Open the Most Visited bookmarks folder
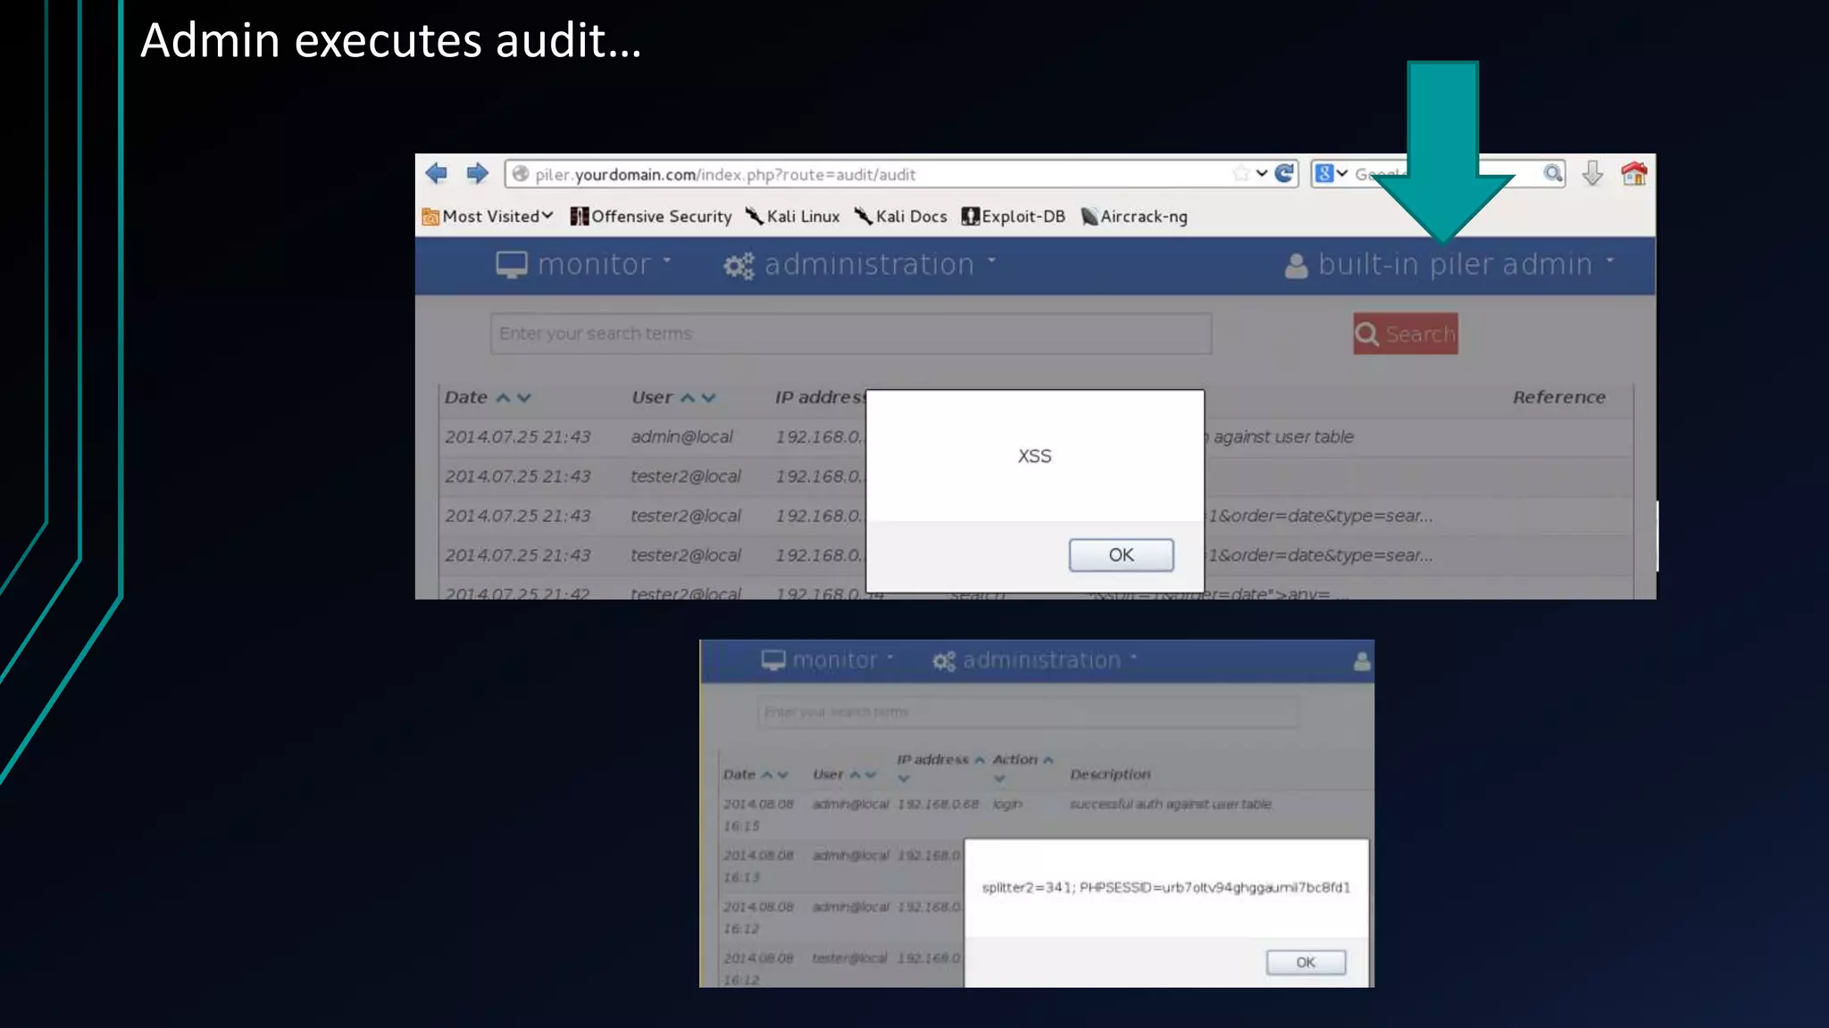 pyautogui.click(x=488, y=216)
